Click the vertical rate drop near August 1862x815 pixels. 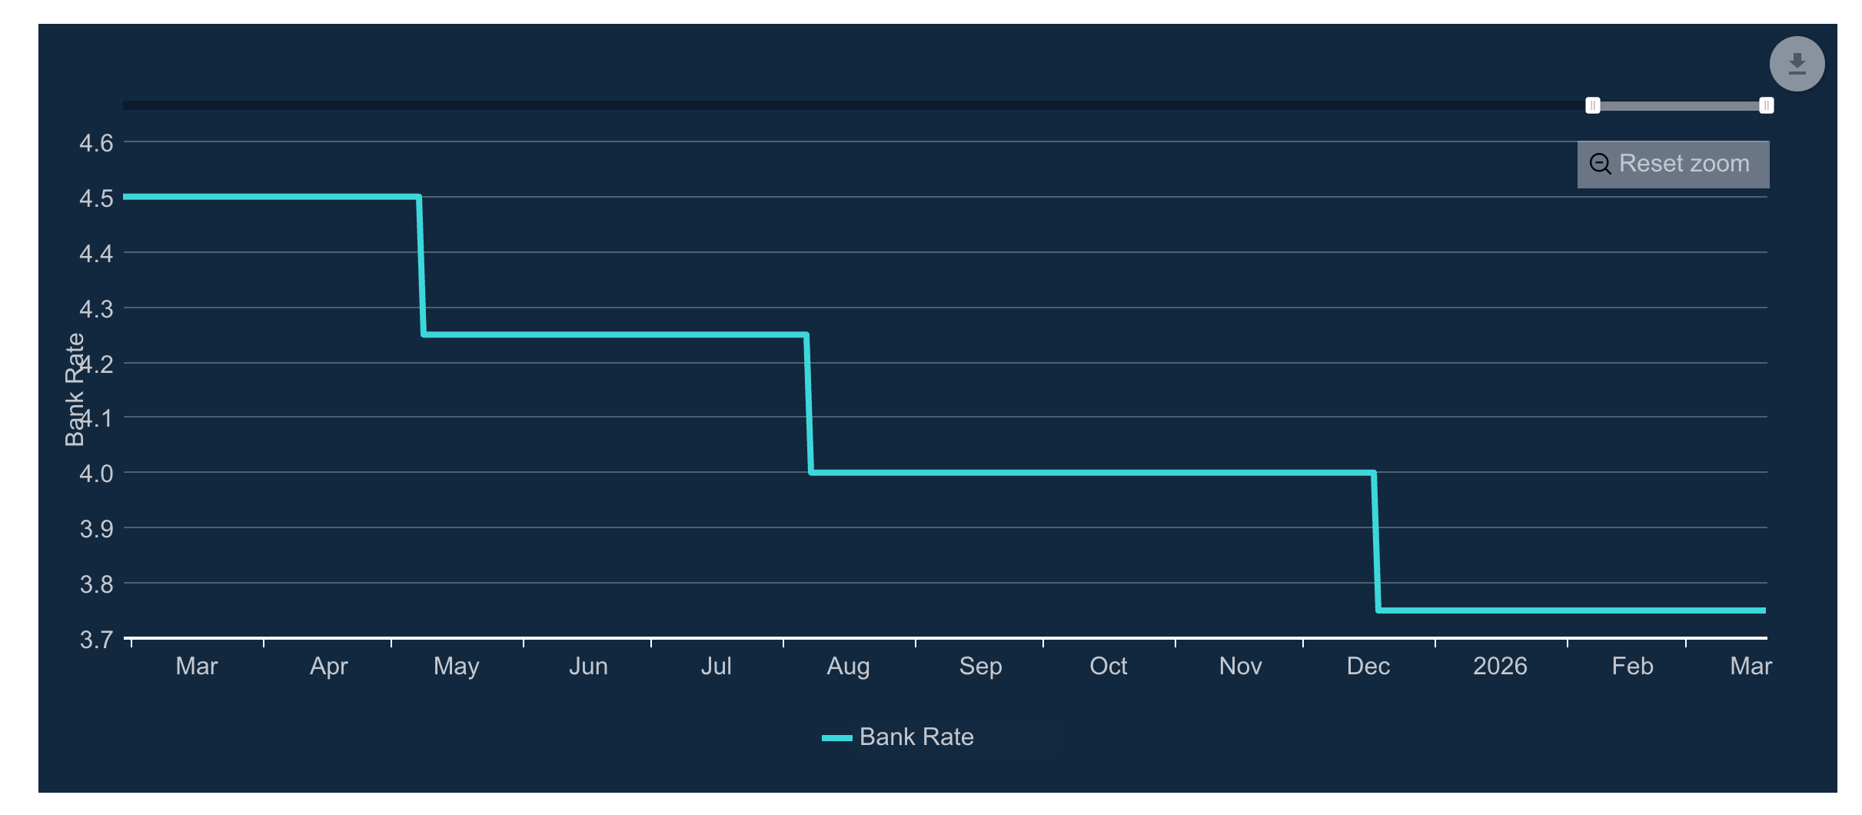[x=809, y=404]
